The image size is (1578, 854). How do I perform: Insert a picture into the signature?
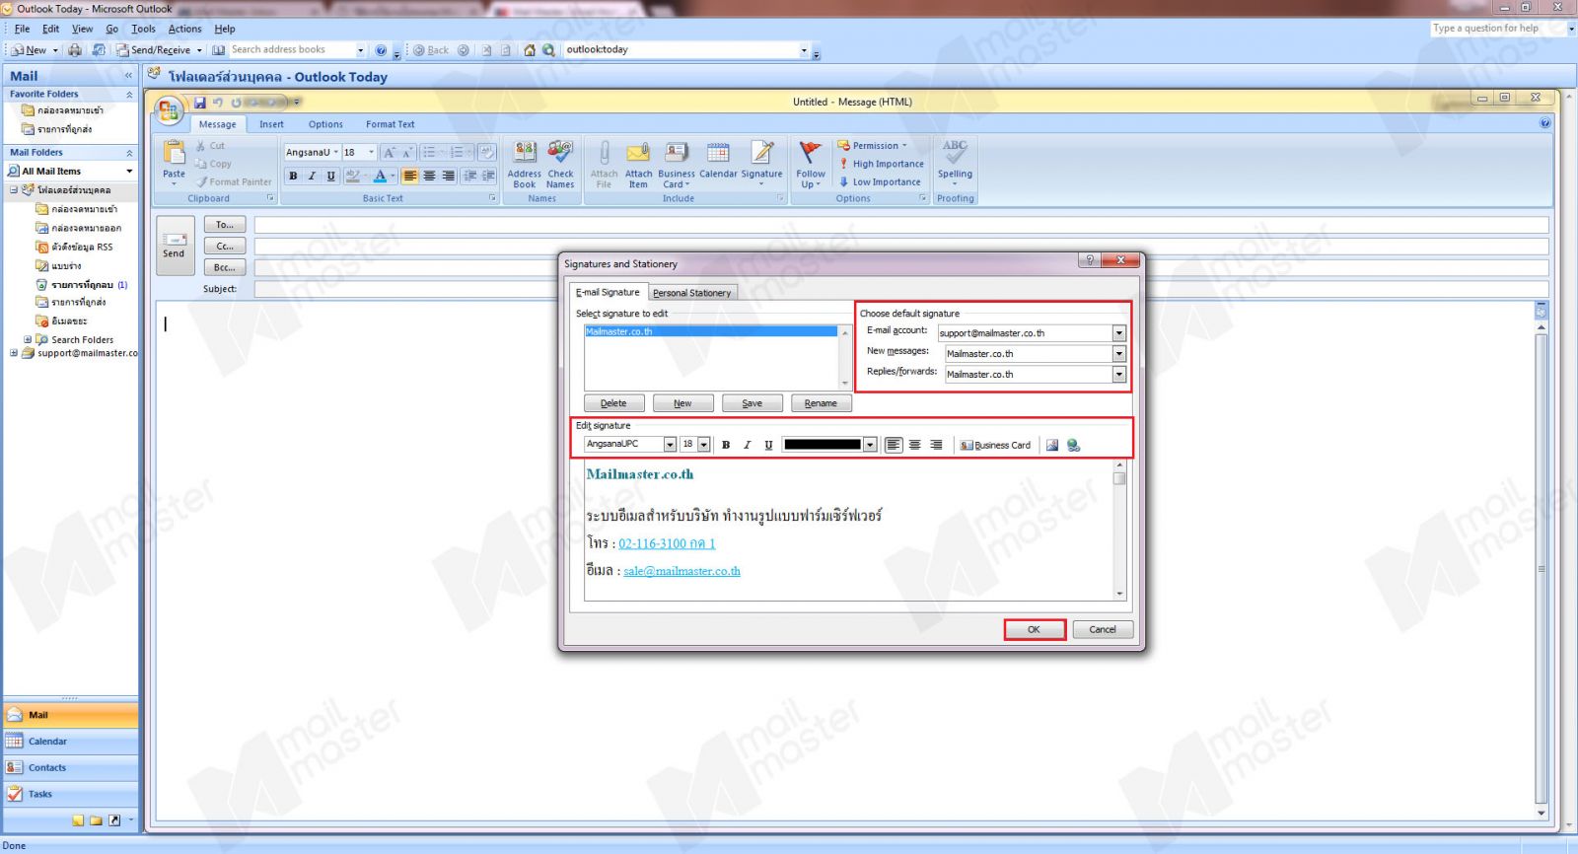pos(1052,446)
